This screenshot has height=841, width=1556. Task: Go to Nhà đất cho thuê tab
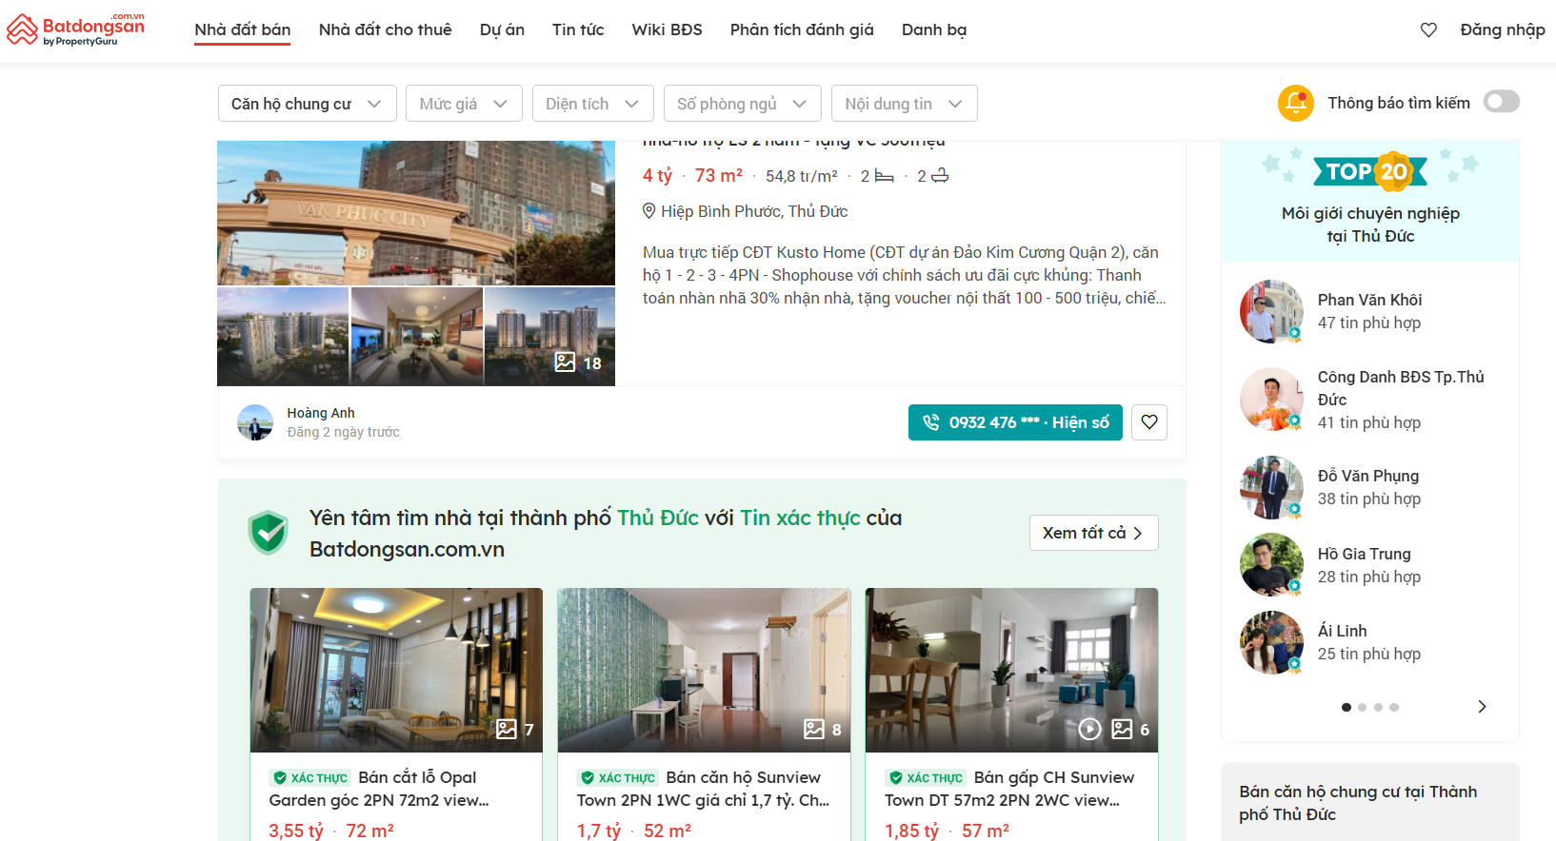click(x=386, y=30)
